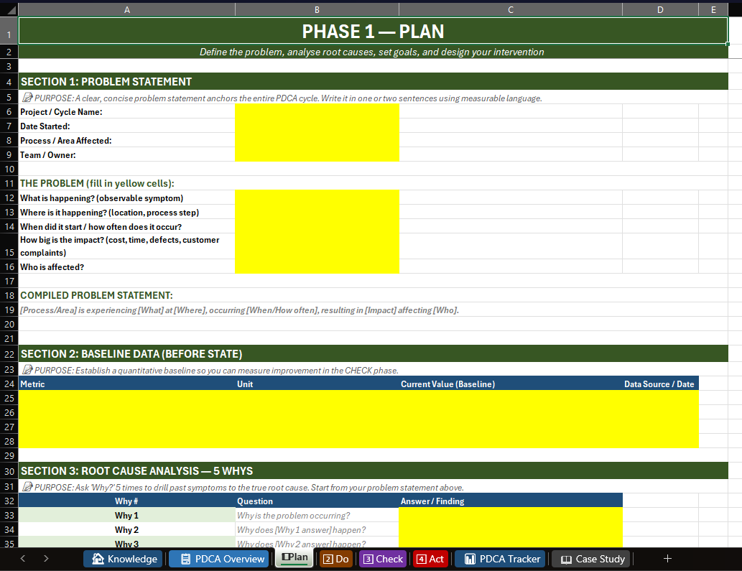Switch to the Do sheet tab
Image resolution: width=742 pixels, height=571 pixels.
(336, 559)
